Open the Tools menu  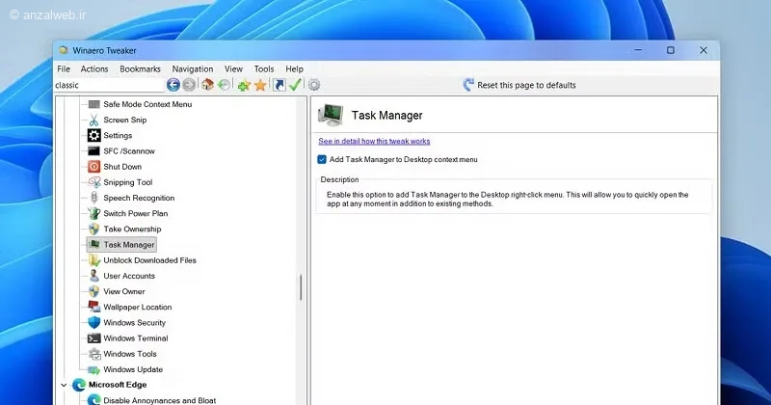[x=264, y=68]
